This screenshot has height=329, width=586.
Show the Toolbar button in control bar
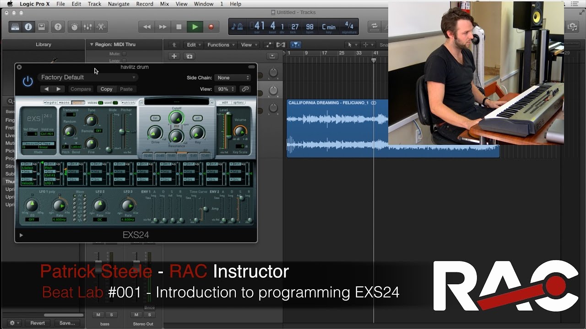(42, 27)
